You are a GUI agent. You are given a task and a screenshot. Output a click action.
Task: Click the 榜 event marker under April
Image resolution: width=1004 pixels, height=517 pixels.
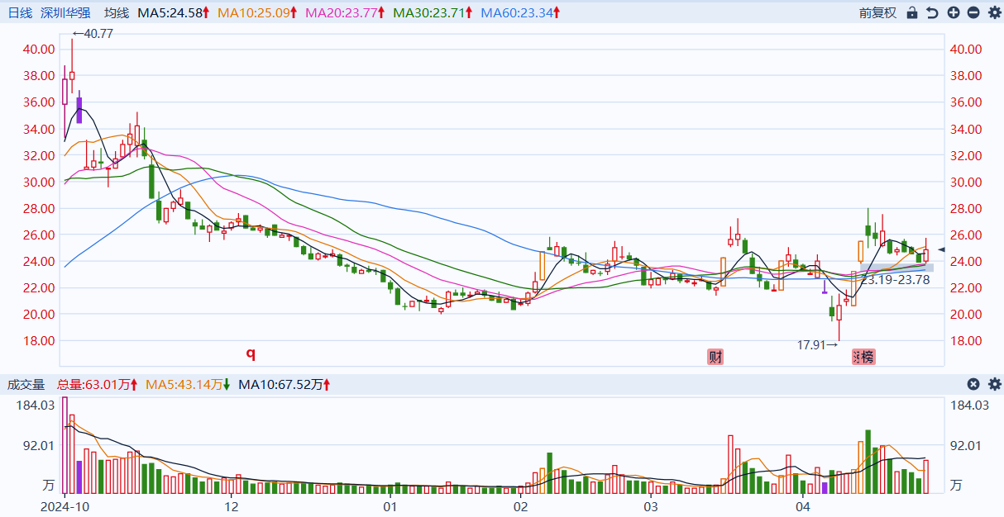click(866, 357)
